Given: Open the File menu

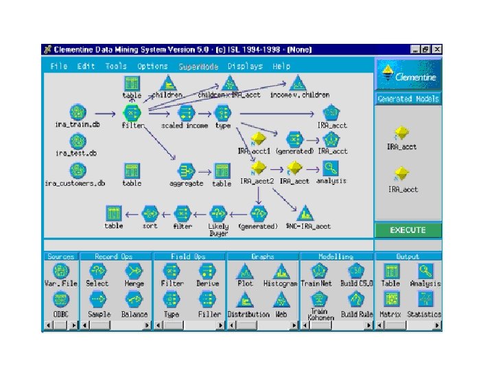Looking at the screenshot, I should pos(59,66).
